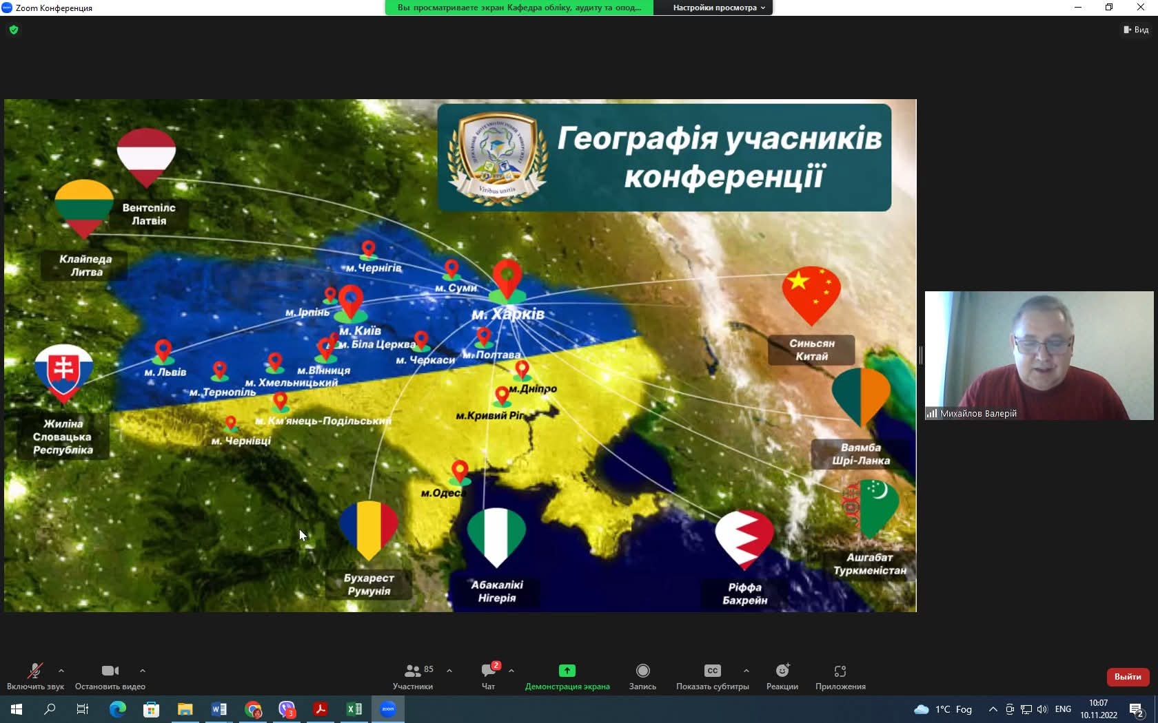The height and width of the screenshot is (723, 1158).
Task: Open the Participants panel icon
Action: 413,671
